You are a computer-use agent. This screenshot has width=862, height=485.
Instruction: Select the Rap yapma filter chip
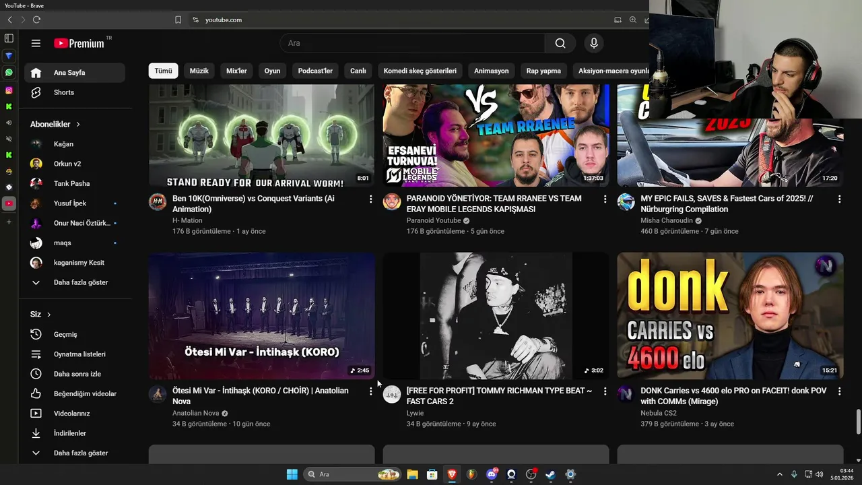pos(543,71)
